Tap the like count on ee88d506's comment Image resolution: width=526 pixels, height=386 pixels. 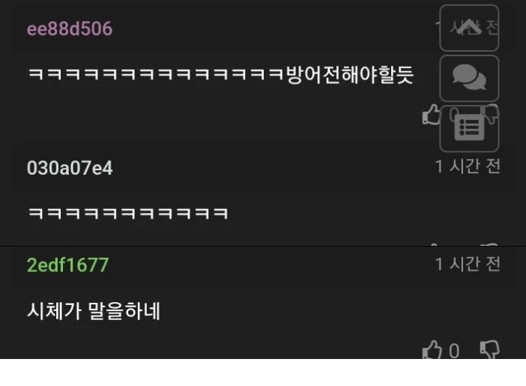click(453, 115)
